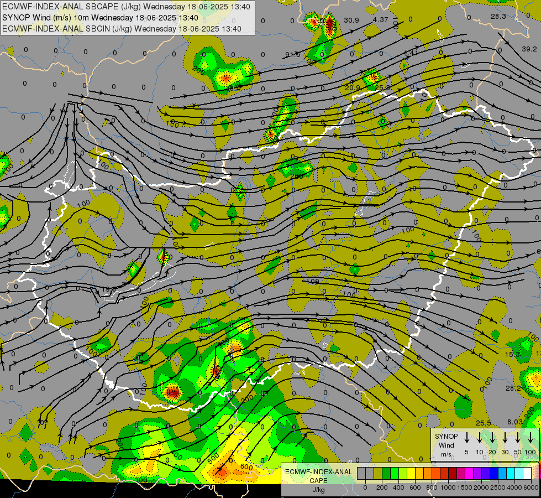Pick the bright magenta CAPE legend swatch
541x498 pixels.
coord(470,473)
